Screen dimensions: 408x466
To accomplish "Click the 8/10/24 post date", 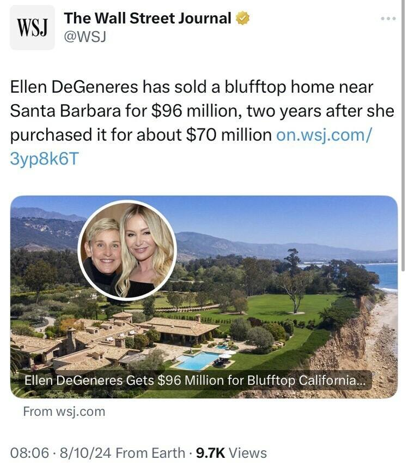I will [81, 453].
